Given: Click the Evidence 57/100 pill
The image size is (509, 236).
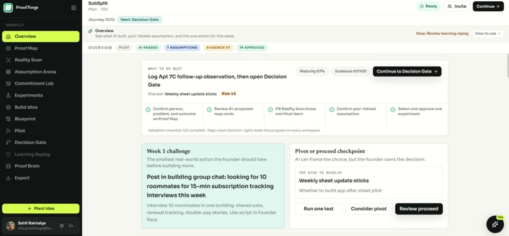Looking at the screenshot, I should (350, 72).
